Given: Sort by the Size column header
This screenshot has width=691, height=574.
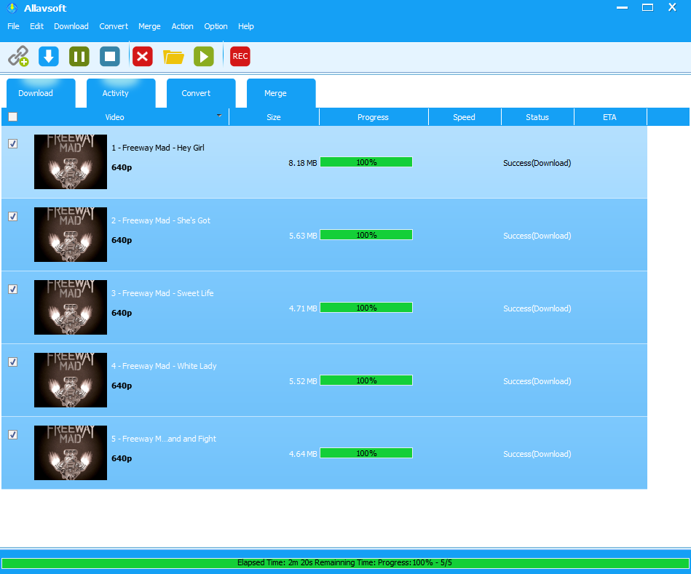Looking at the screenshot, I should tap(274, 117).
